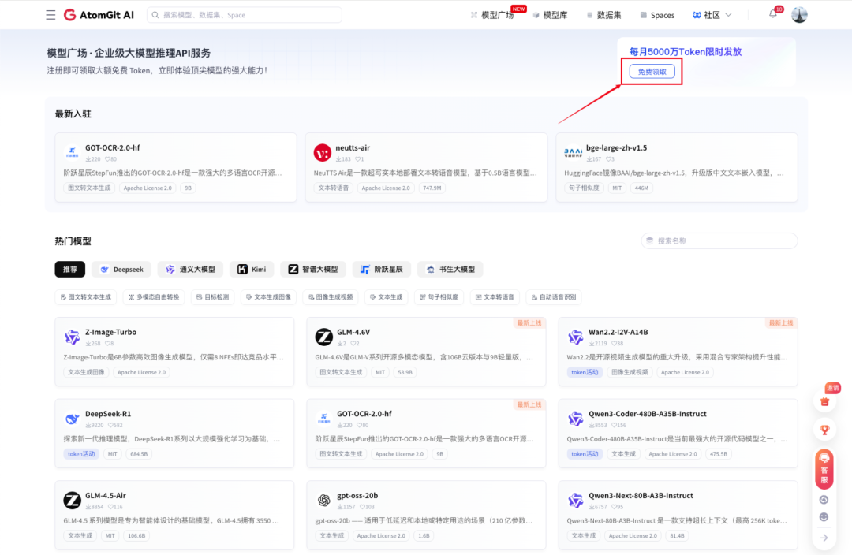Open the GLM-4.6V model title
Screen dimensions: 852x555
coord(353,332)
